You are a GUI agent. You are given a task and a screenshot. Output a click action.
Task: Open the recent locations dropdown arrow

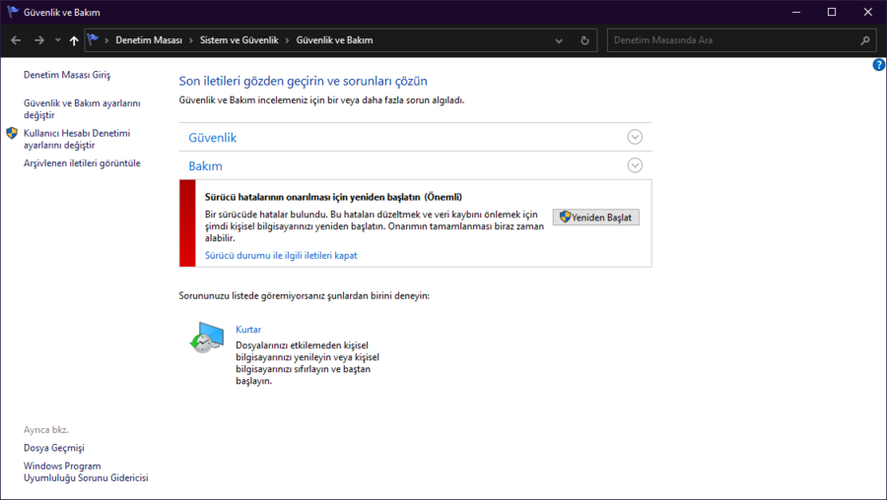[58, 40]
